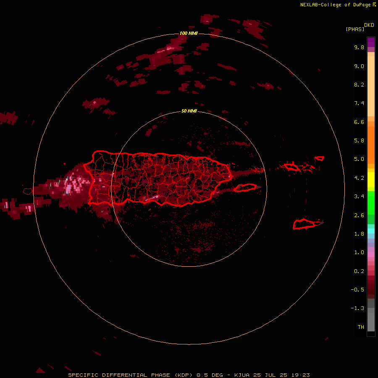Click the TH threshold label on the scale

(361, 327)
